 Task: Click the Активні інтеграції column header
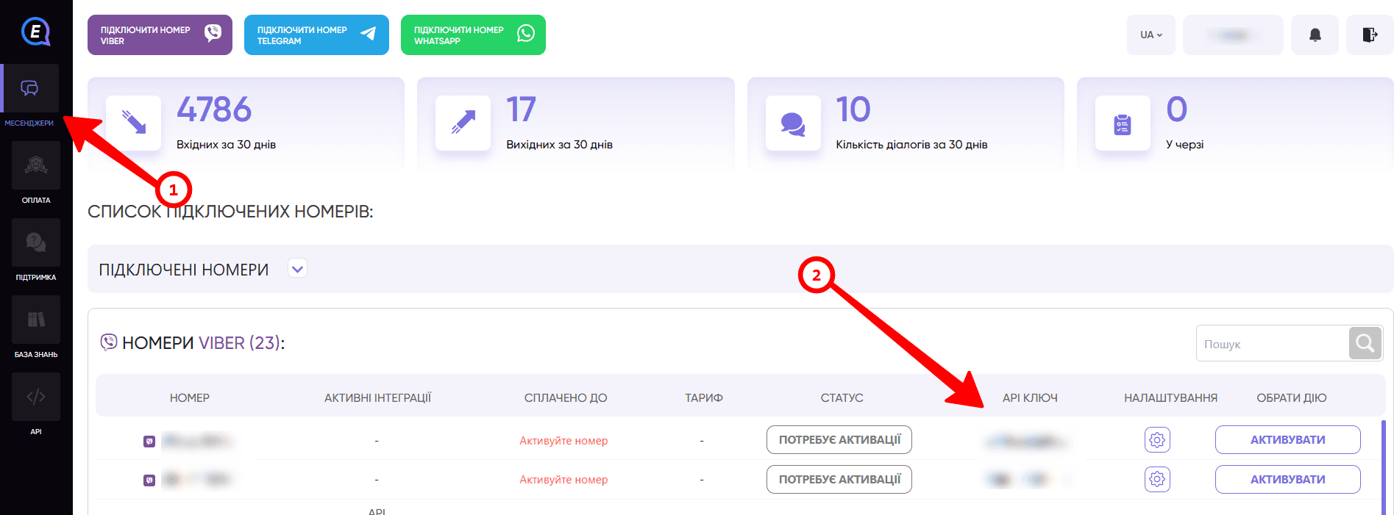(x=377, y=397)
